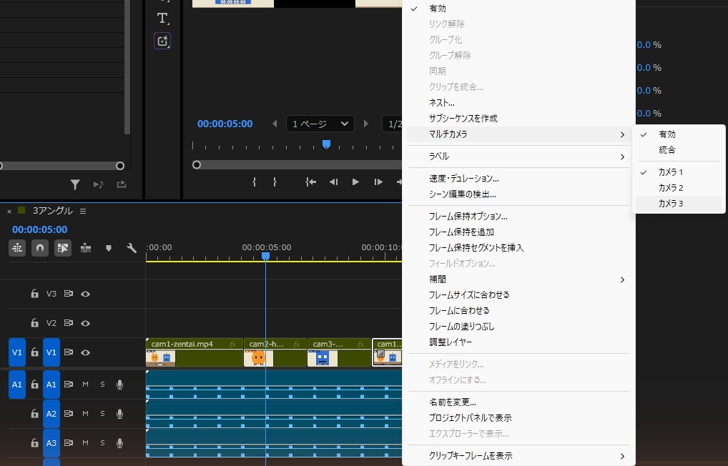The width and height of the screenshot is (728, 466).
Task: Select カメラ 2 angle
Action: click(x=679, y=187)
